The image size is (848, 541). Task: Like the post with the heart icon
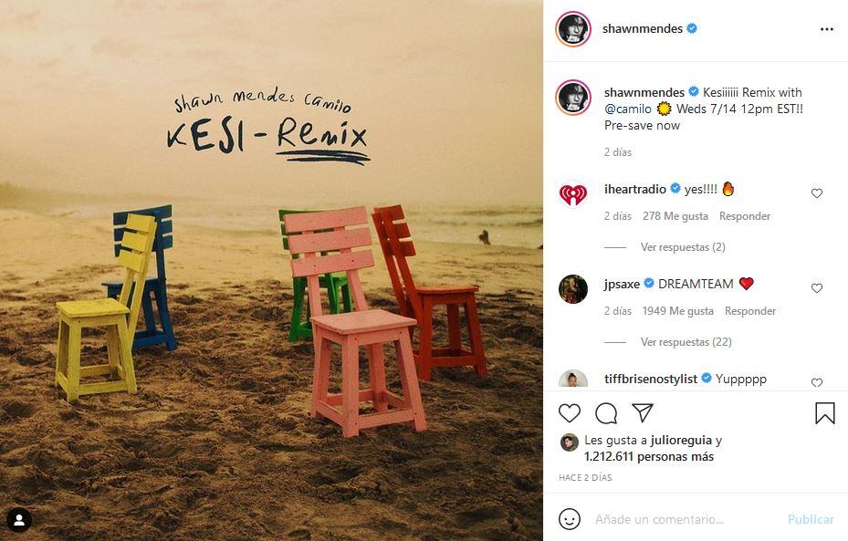click(570, 413)
